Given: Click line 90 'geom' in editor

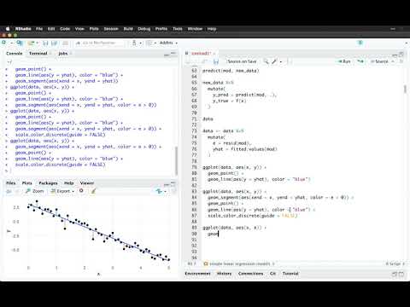Looking at the screenshot, I should pyautogui.click(x=213, y=234).
